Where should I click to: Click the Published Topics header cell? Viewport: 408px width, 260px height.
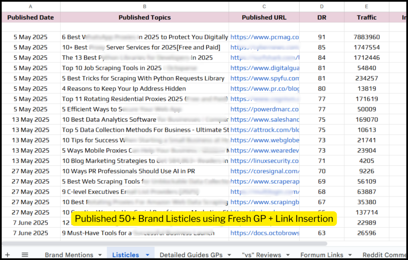tap(144, 17)
